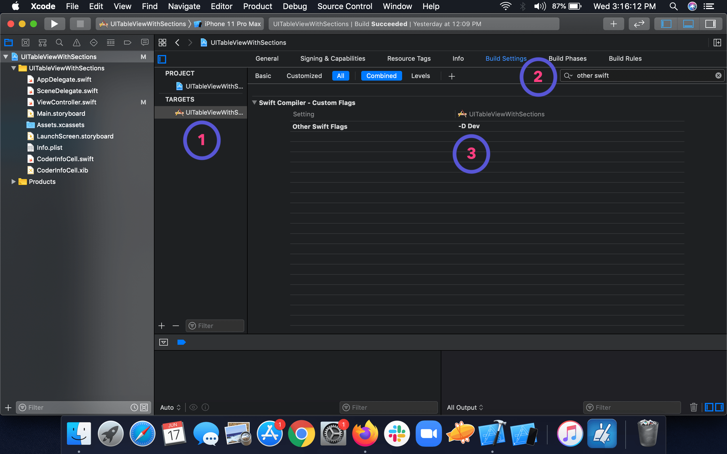727x454 pixels.
Task: Click the Breakpoint navigator flag icon
Action: [x=128, y=42]
